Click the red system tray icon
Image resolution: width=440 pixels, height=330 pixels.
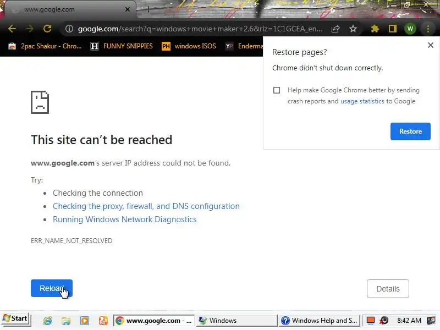tap(384, 321)
